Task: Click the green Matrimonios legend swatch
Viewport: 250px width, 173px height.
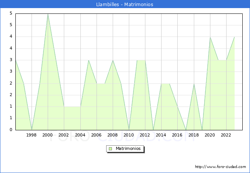Action: (110, 149)
